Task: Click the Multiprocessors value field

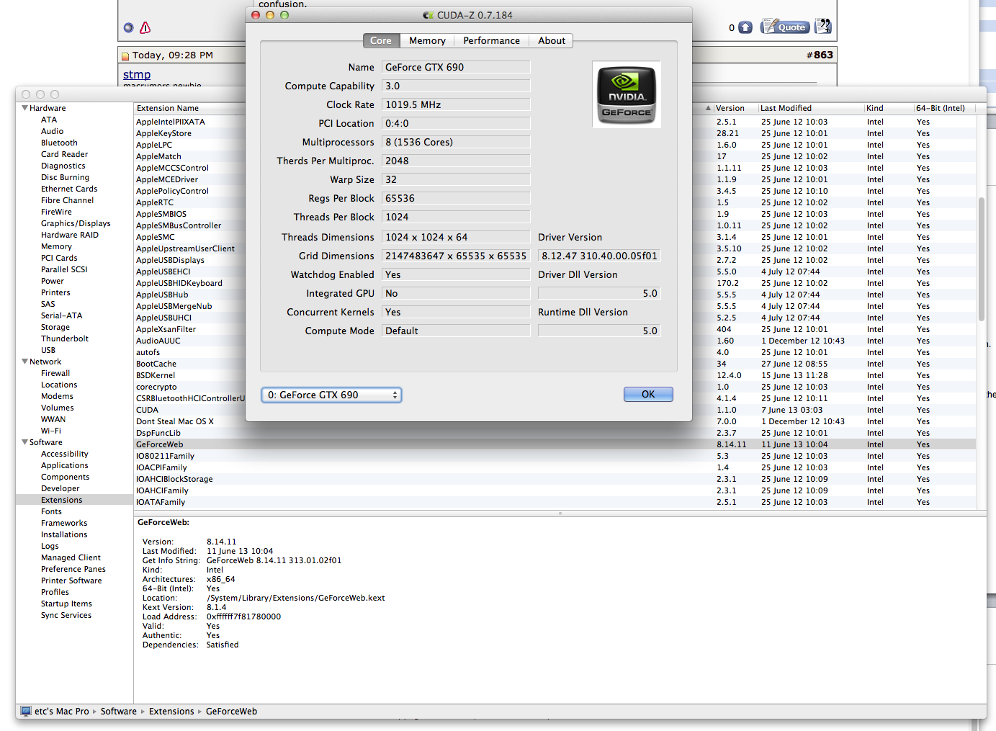Action: pyautogui.click(x=456, y=142)
